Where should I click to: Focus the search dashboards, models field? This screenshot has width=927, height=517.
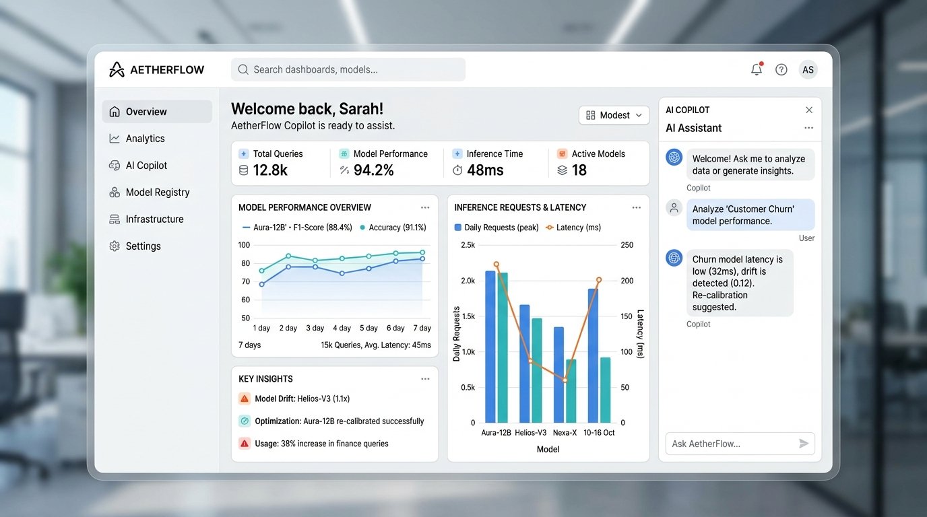348,69
